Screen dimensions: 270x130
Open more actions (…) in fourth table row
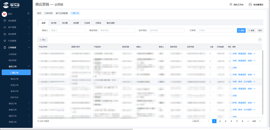pyautogui.click(x=254, y=75)
